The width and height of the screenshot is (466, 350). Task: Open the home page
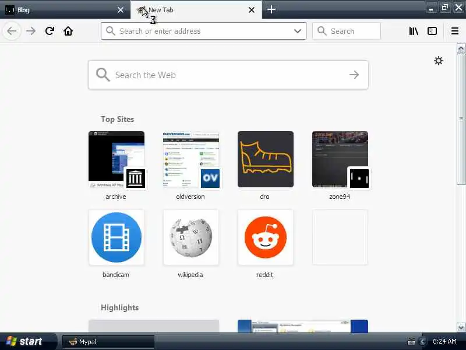click(x=68, y=31)
